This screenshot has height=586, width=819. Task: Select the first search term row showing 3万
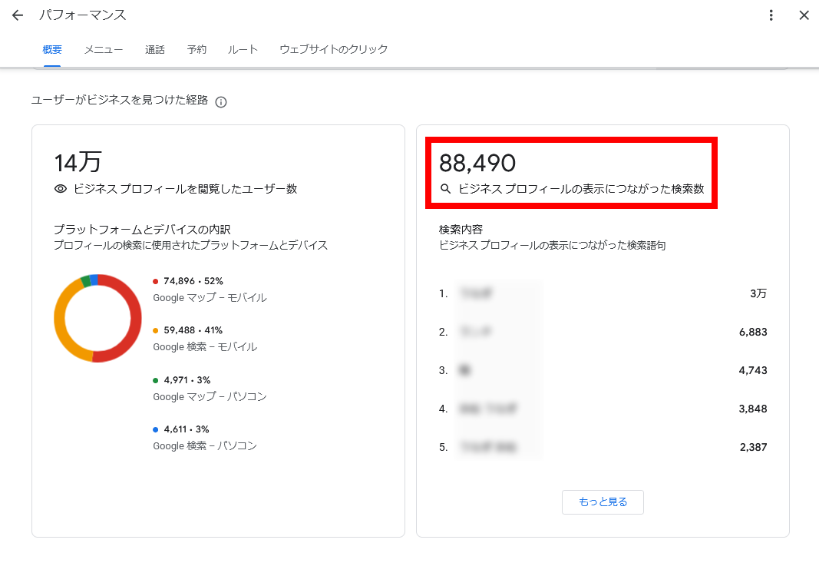pyautogui.click(x=603, y=293)
